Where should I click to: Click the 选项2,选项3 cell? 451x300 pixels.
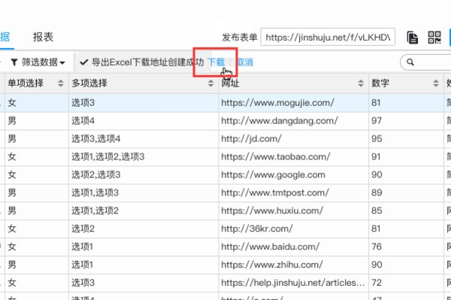click(x=144, y=174)
